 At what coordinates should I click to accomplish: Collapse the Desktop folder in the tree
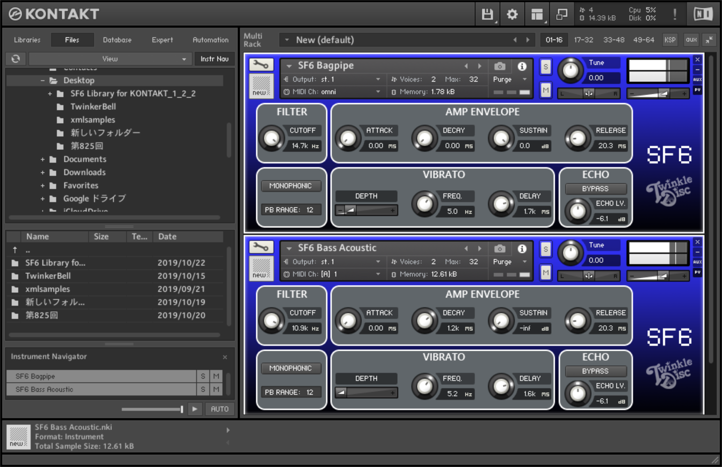coord(43,81)
